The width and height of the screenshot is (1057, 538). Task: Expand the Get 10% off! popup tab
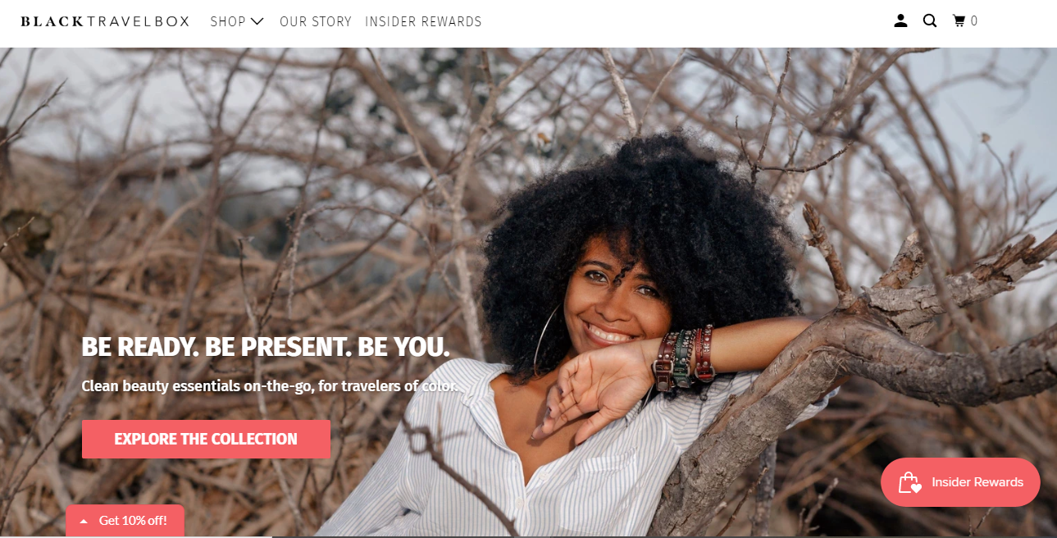125,521
